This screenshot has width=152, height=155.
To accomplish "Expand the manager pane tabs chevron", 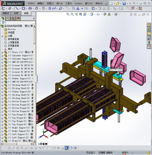I will [x=34, y=18].
